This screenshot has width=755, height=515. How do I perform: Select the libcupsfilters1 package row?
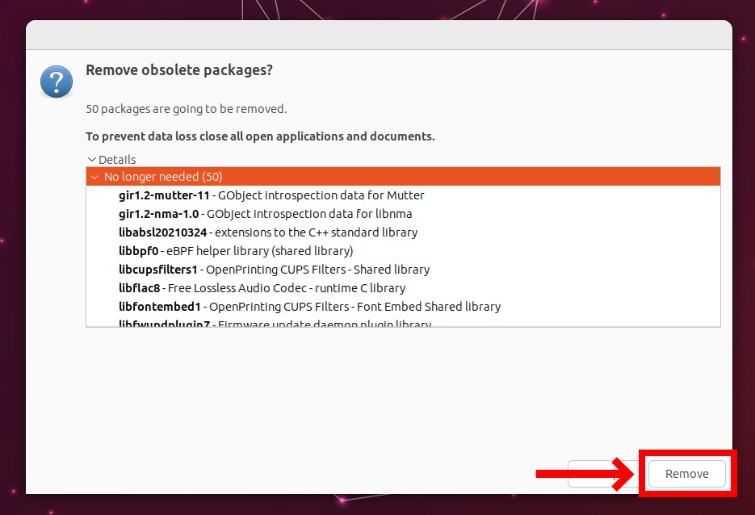tap(403, 270)
